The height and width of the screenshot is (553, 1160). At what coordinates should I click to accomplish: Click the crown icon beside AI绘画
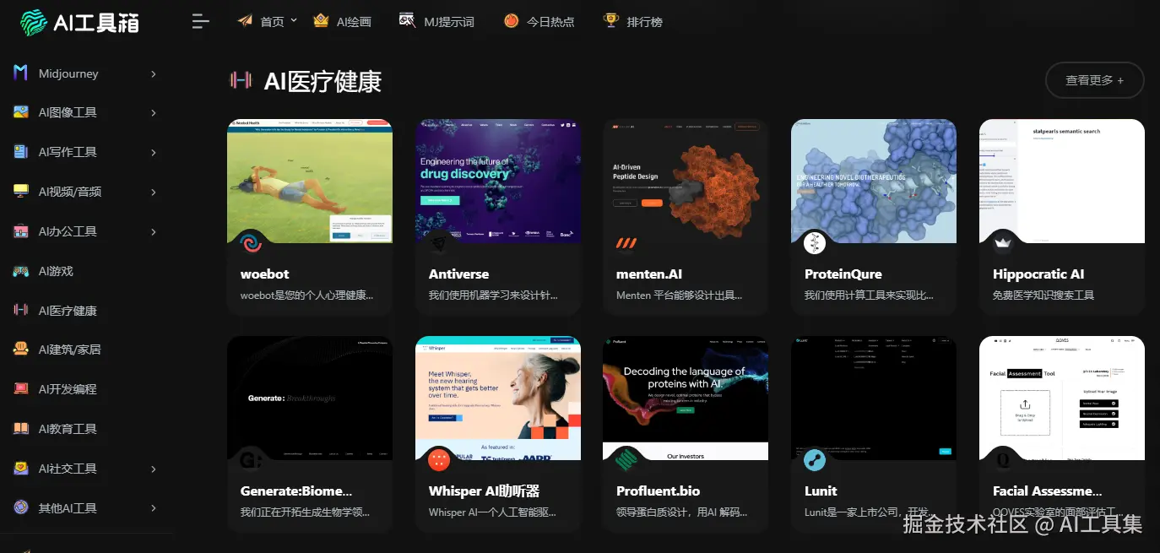[321, 21]
